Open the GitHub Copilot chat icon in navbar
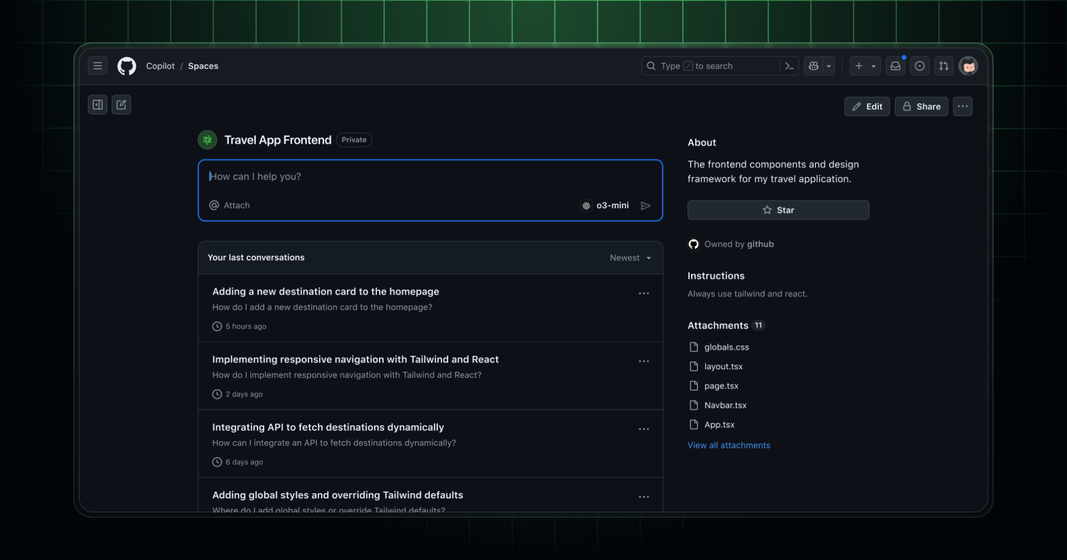The image size is (1067, 560). [x=814, y=66]
